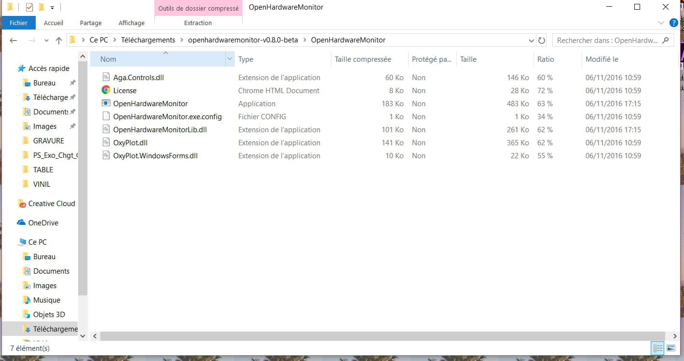
Task: Expand the Ce PC breadcrumb chevron
Action: [115, 40]
